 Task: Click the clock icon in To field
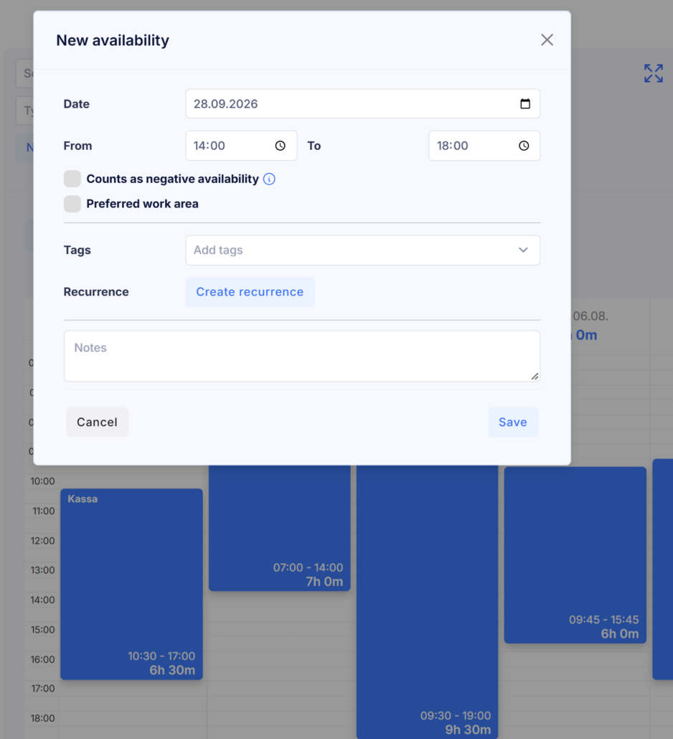pos(524,146)
